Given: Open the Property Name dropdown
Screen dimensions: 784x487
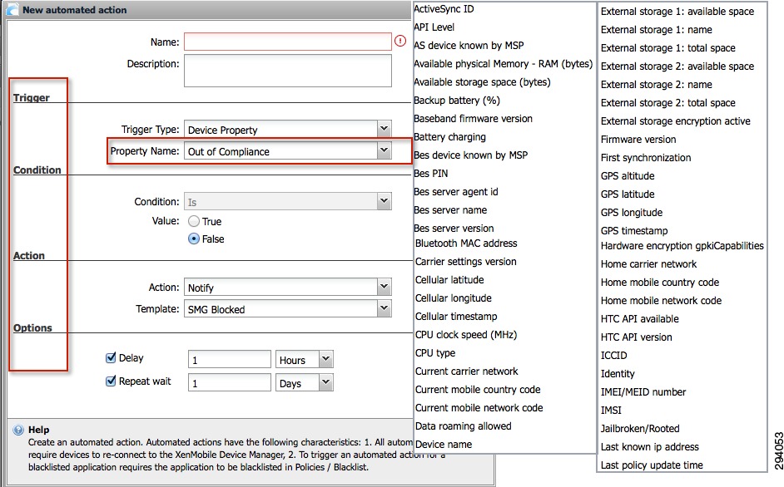Looking at the screenshot, I should (x=384, y=150).
